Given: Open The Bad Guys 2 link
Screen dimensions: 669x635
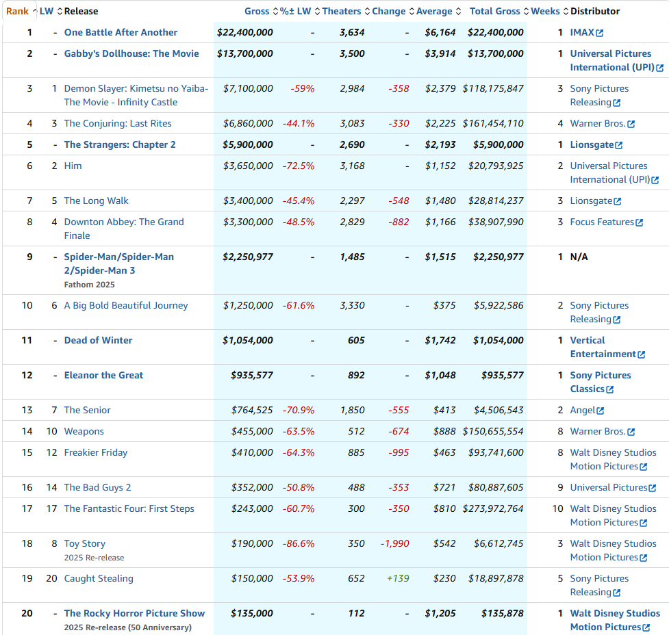Looking at the screenshot, I should coord(97,488).
